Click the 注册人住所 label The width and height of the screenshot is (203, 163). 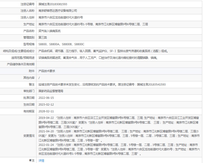tap(28, 17)
